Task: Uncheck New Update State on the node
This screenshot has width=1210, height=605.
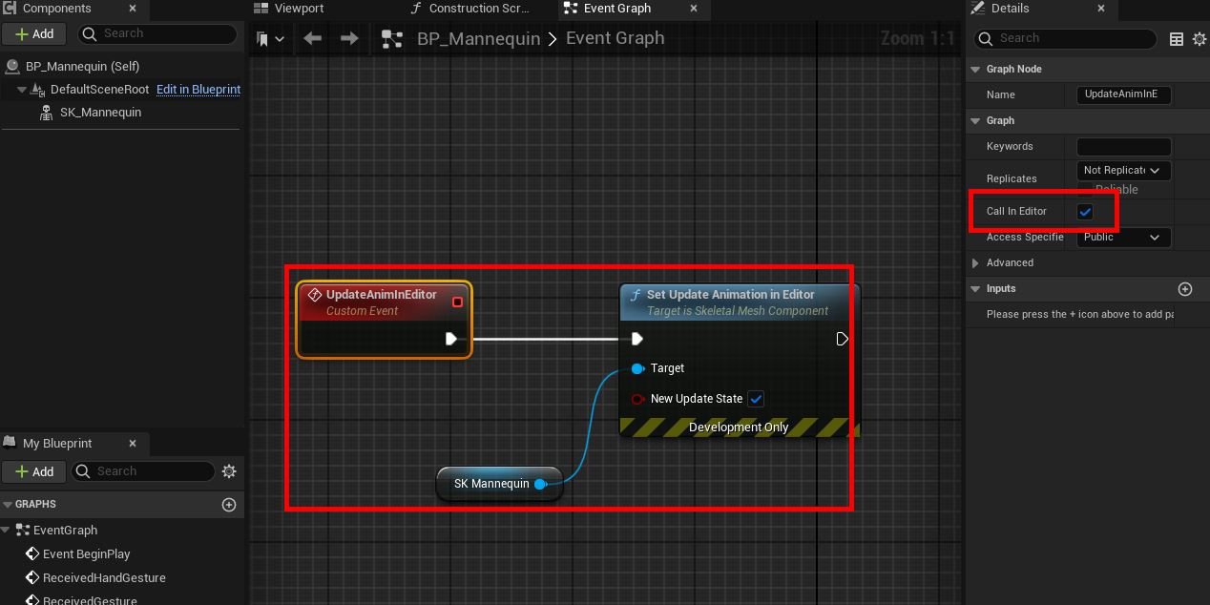Action: click(756, 399)
